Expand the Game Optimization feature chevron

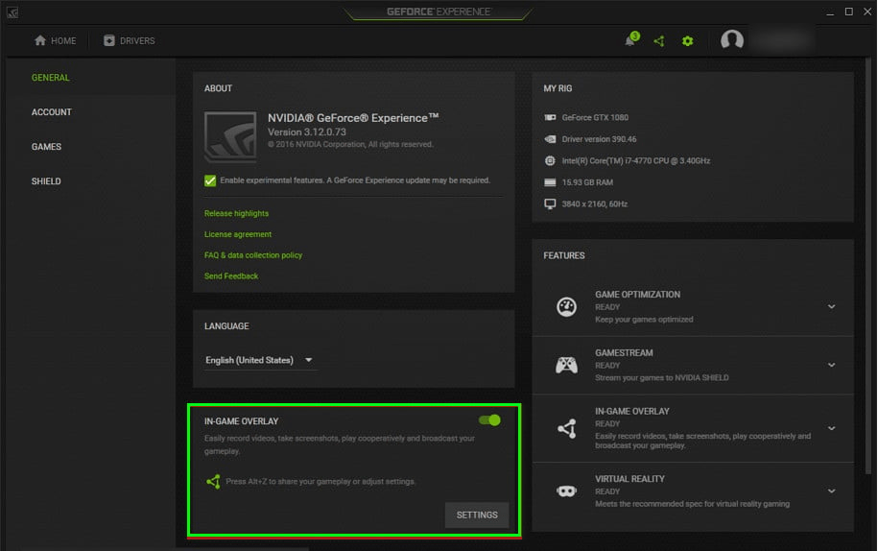(x=831, y=307)
